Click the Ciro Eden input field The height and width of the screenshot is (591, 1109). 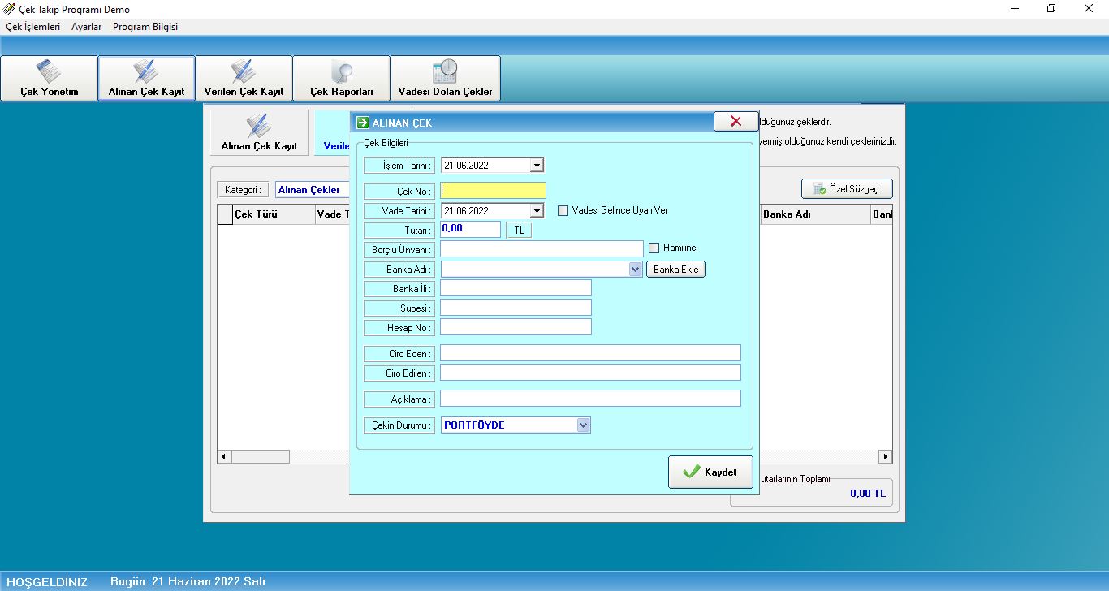click(x=590, y=353)
